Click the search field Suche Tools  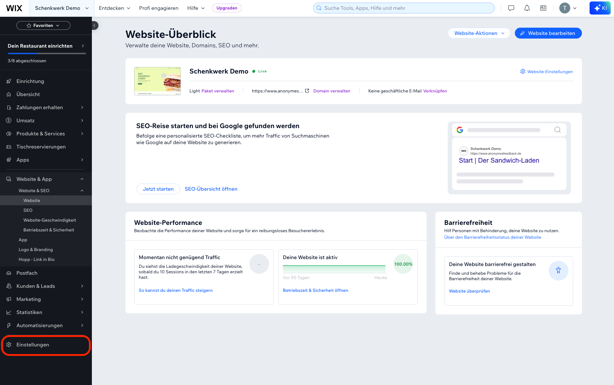[x=404, y=8]
